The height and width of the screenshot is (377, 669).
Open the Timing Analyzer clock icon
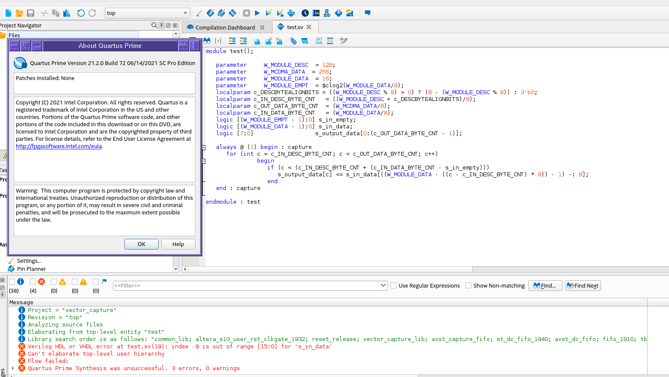tap(305, 13)
